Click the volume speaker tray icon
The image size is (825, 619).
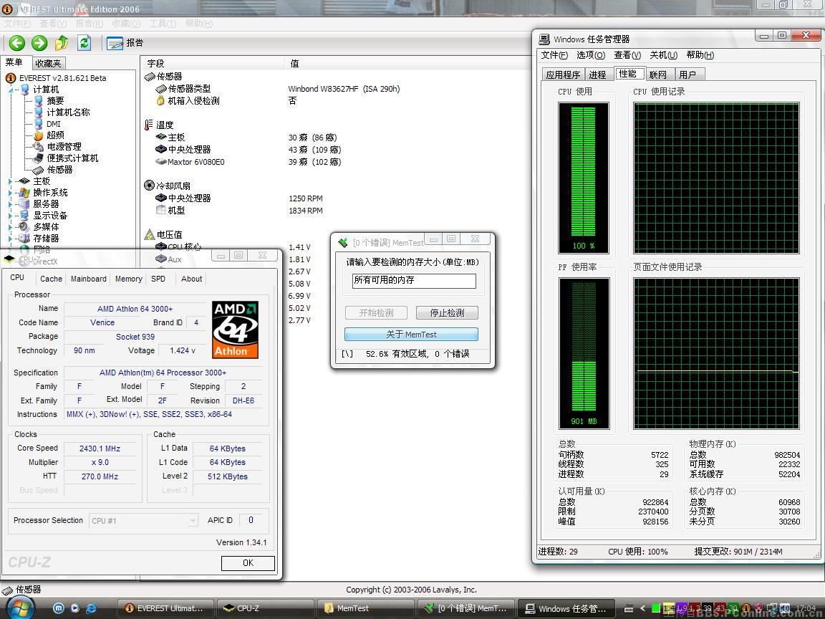[x=785, y=608]
